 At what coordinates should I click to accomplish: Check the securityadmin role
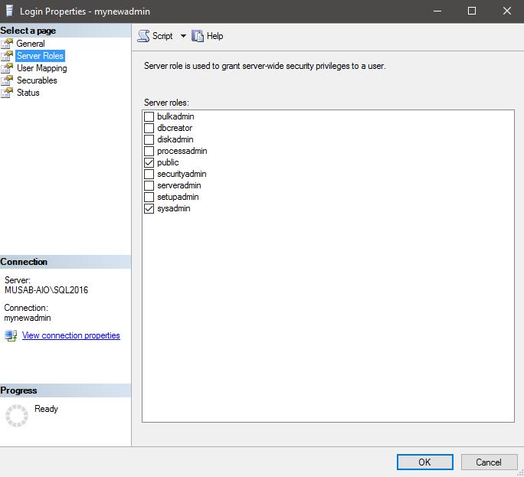point(149,174)
